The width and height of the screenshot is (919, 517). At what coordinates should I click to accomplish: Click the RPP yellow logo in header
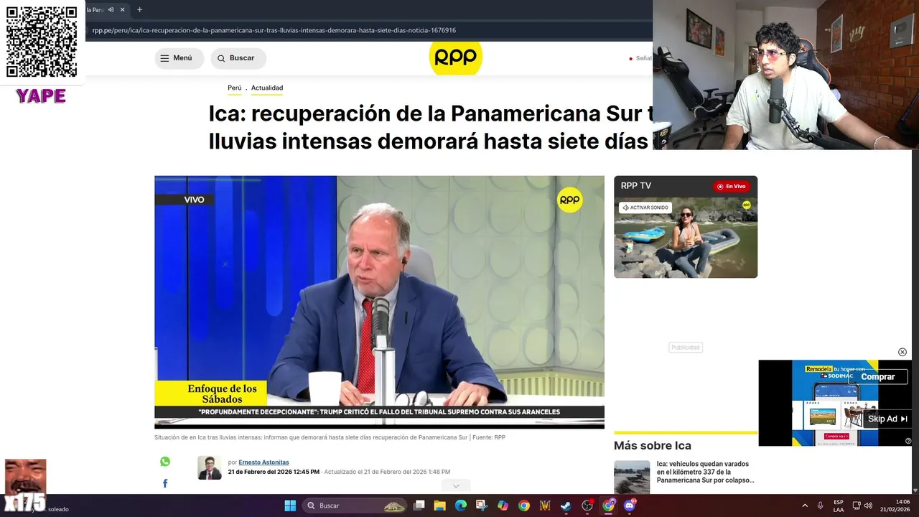pyautogui.click(x=456, y=58)
